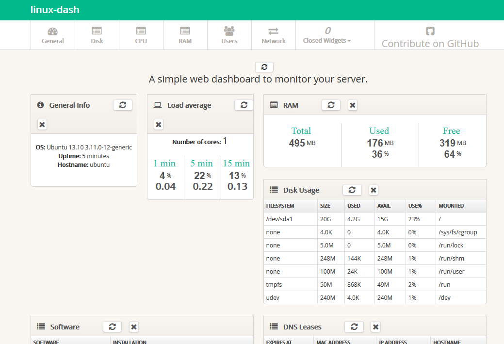Go to the CPU navigation tab
Image resolution: width=504 pixels, height=344 pixels.
pyautogui.click(x=141, y=35)
